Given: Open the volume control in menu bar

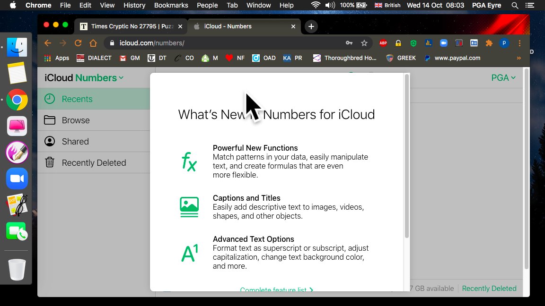Looking at the screenshot, I should (x=330, y=5).
